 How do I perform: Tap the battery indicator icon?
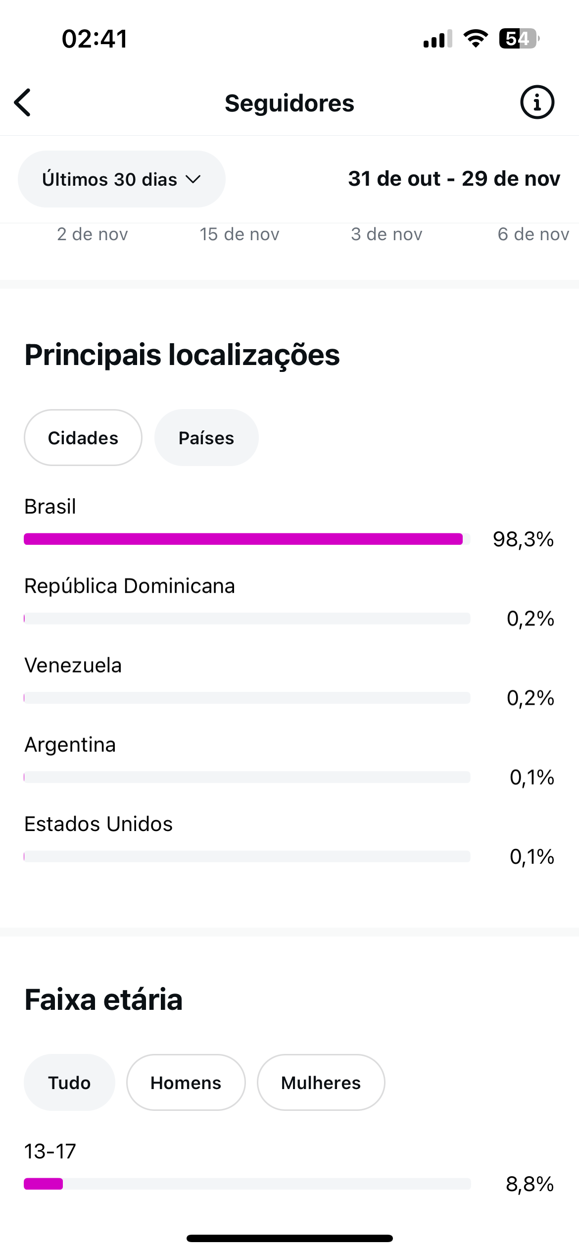519,39
